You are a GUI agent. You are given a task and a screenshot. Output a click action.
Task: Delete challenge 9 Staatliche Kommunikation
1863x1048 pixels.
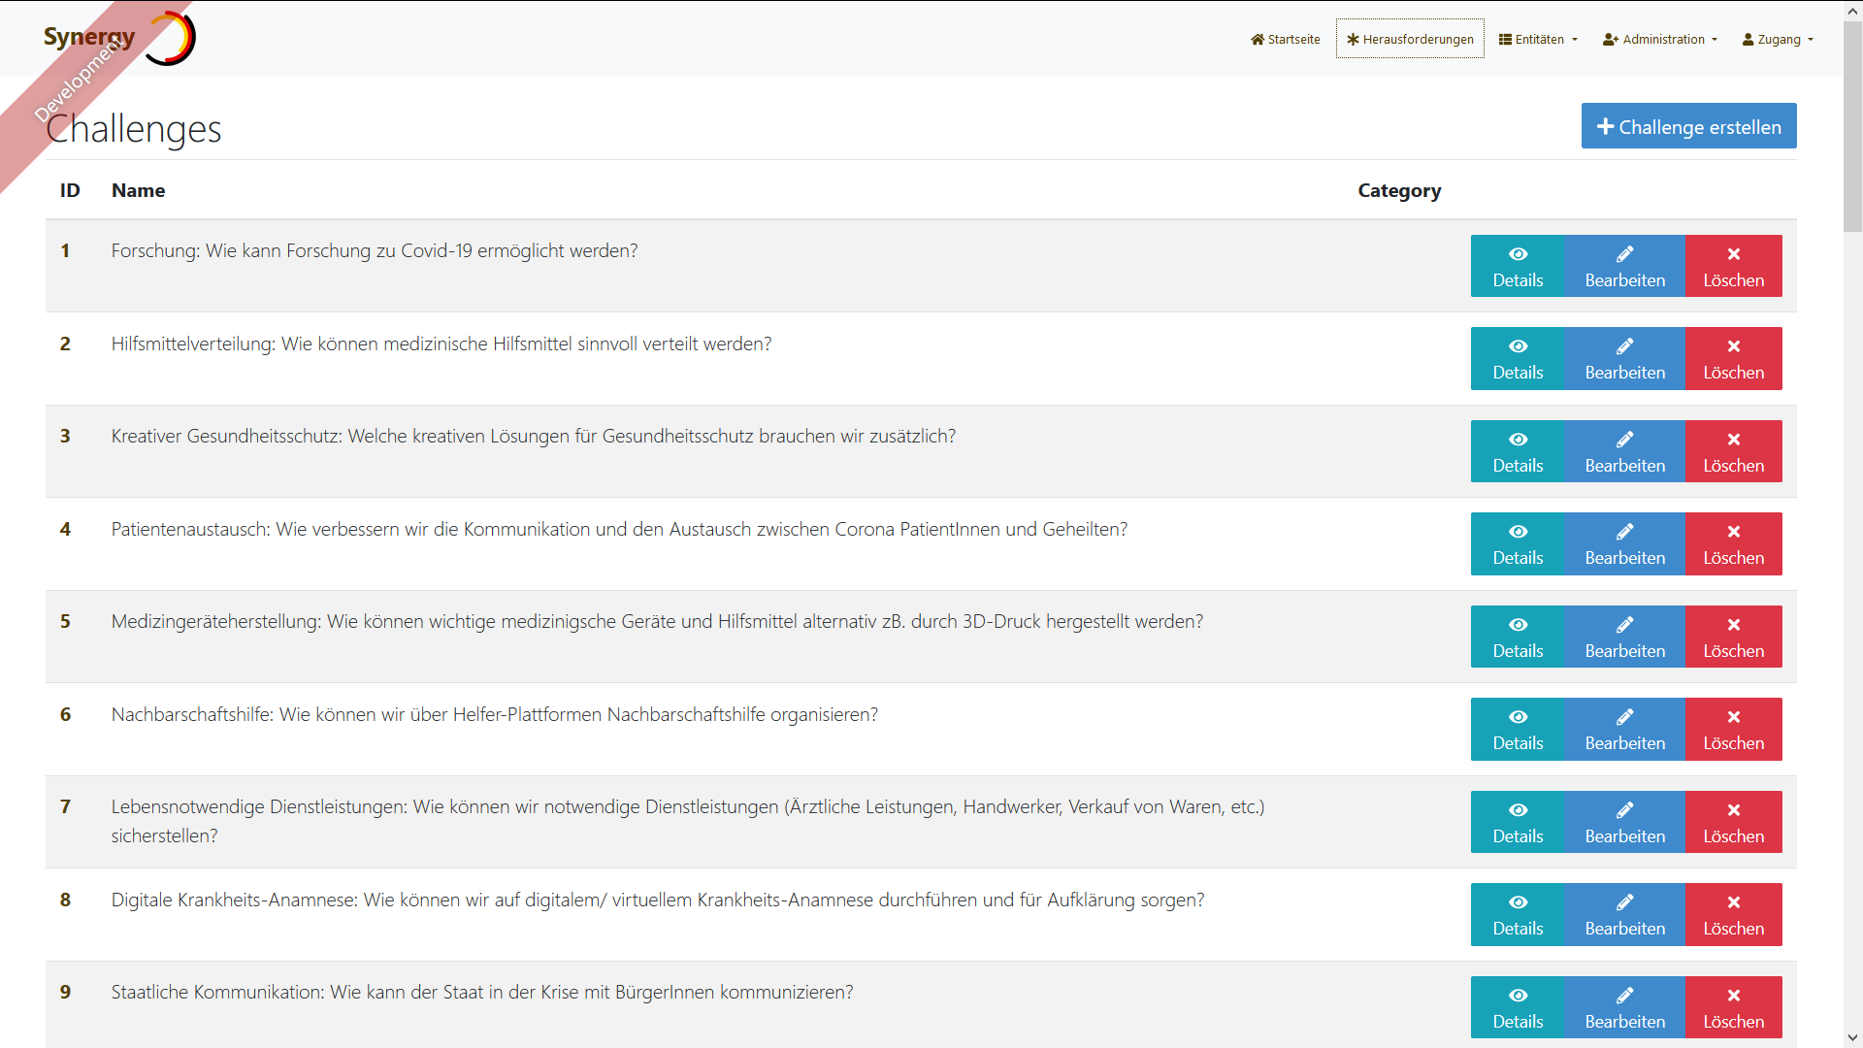click(1733, 1007)
